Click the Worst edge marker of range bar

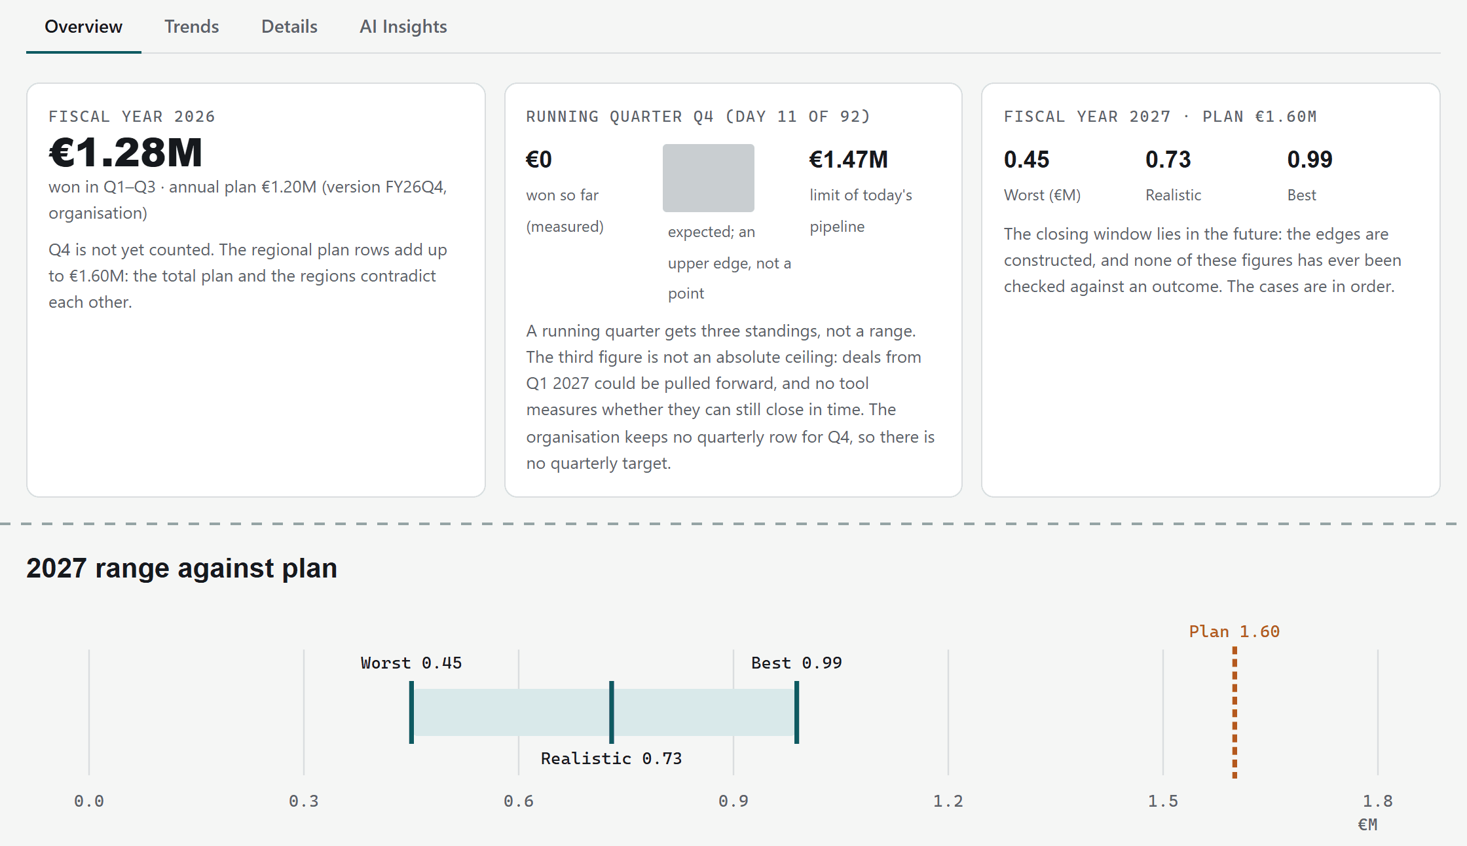pyautogui.click(x=411, y=712)
